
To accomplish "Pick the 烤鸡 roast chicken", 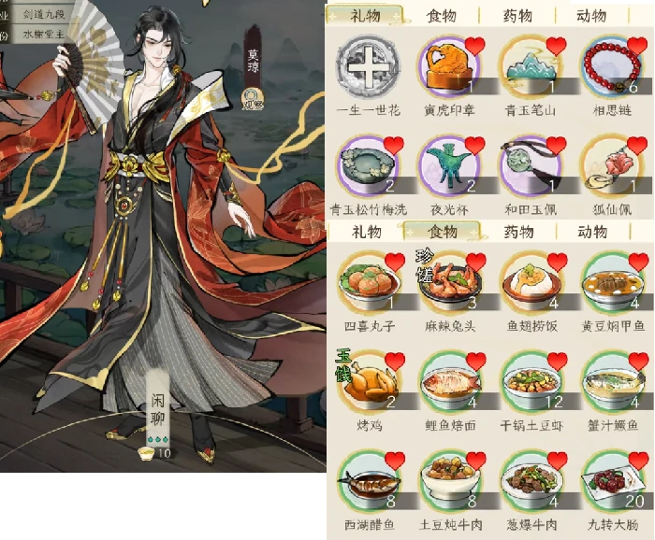I will coord(369,381).
